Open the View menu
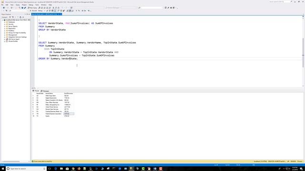The width and height of the screenshot is (305, 171). tap(12, 5)
